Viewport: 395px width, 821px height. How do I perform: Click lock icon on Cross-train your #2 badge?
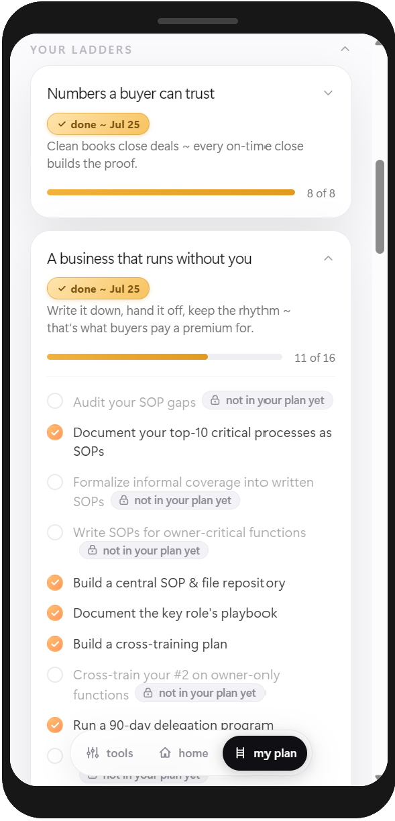coord(148,693)
